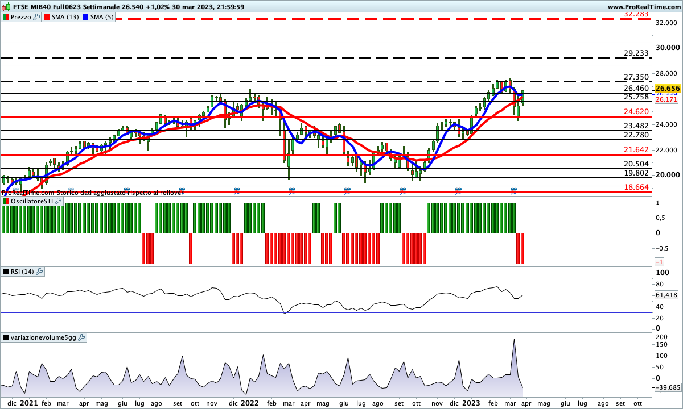Click the 27.350 level label
Screen dimensions: 683x409
click(x=636, y=77)
